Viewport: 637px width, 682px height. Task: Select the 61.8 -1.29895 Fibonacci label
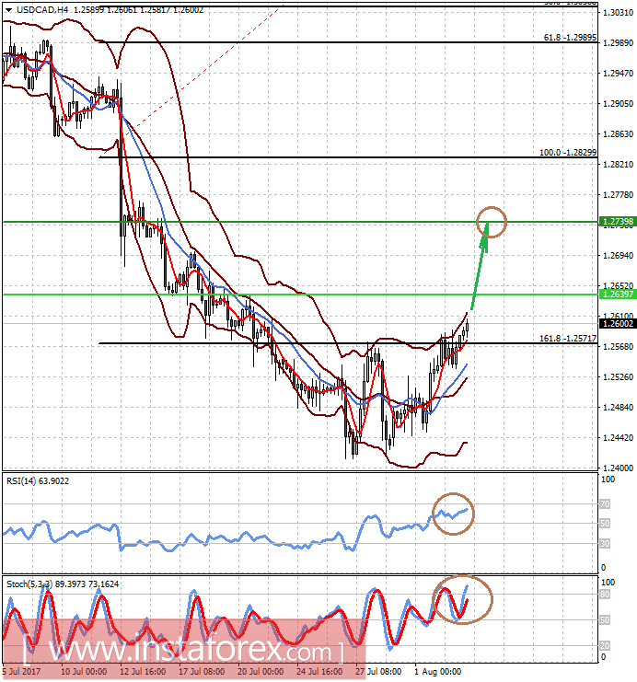pos(570,38)
